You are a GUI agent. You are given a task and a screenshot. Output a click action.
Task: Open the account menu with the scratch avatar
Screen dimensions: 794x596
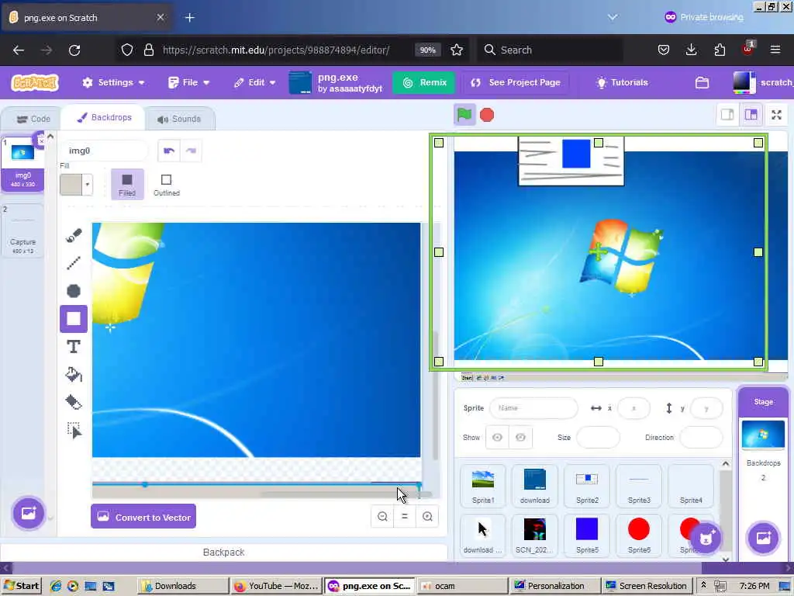click(763, 82)
